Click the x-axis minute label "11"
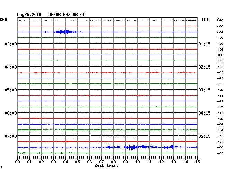This screenshot has height=171, width=225. (149, 162)
